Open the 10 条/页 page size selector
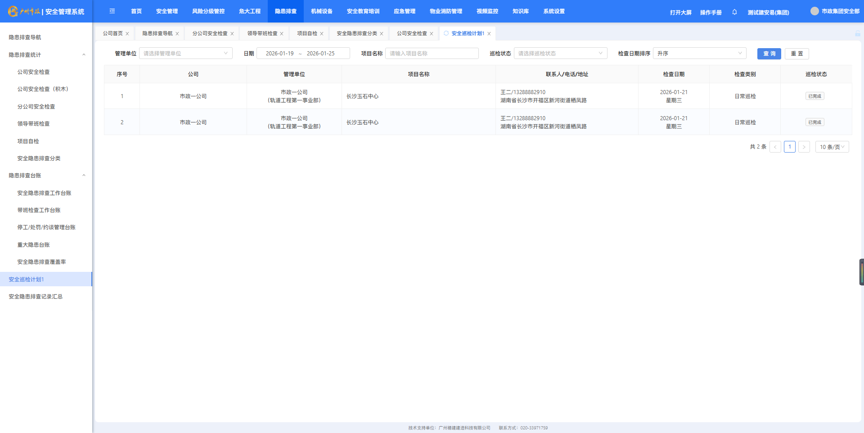The height and width of the screenshot is (433, 864). pos(832,147)
